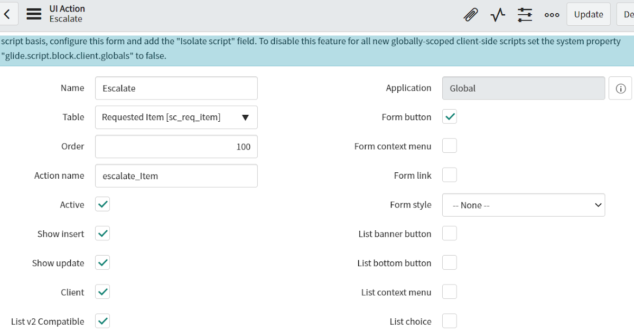Expand the Requested Item table picker arrow

245,117
